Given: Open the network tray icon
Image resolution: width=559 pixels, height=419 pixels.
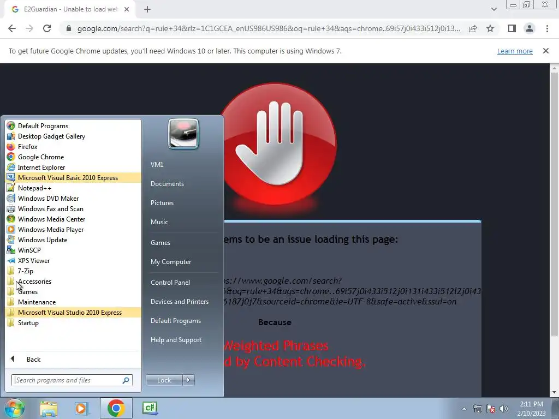Looking at the screenshot, I should (477, 409).
